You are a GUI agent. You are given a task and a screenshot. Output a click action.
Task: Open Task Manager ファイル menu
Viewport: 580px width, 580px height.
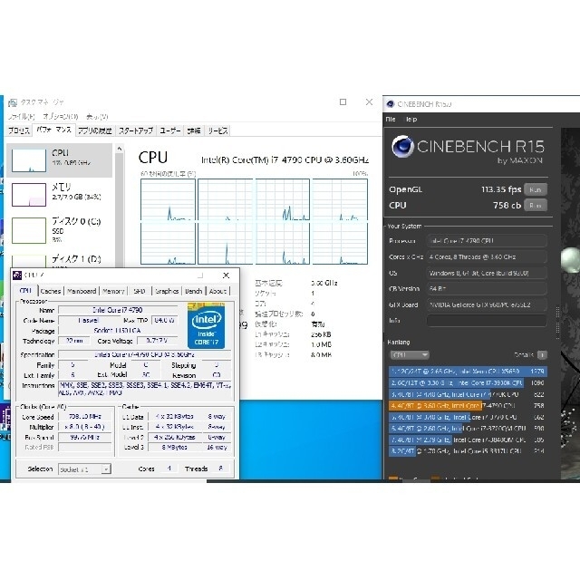click(21, 117)
